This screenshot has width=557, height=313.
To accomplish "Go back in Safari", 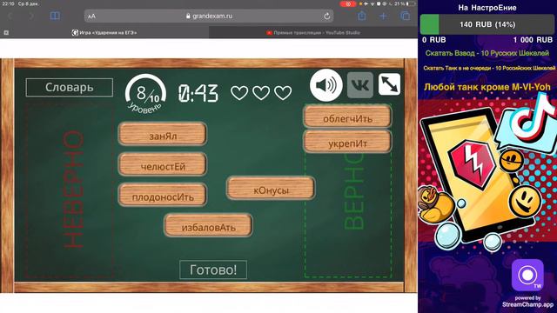I will click(10, 16).
